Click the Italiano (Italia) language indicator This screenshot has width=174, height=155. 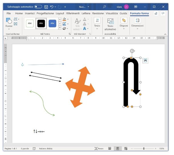[x=46, y=148]
